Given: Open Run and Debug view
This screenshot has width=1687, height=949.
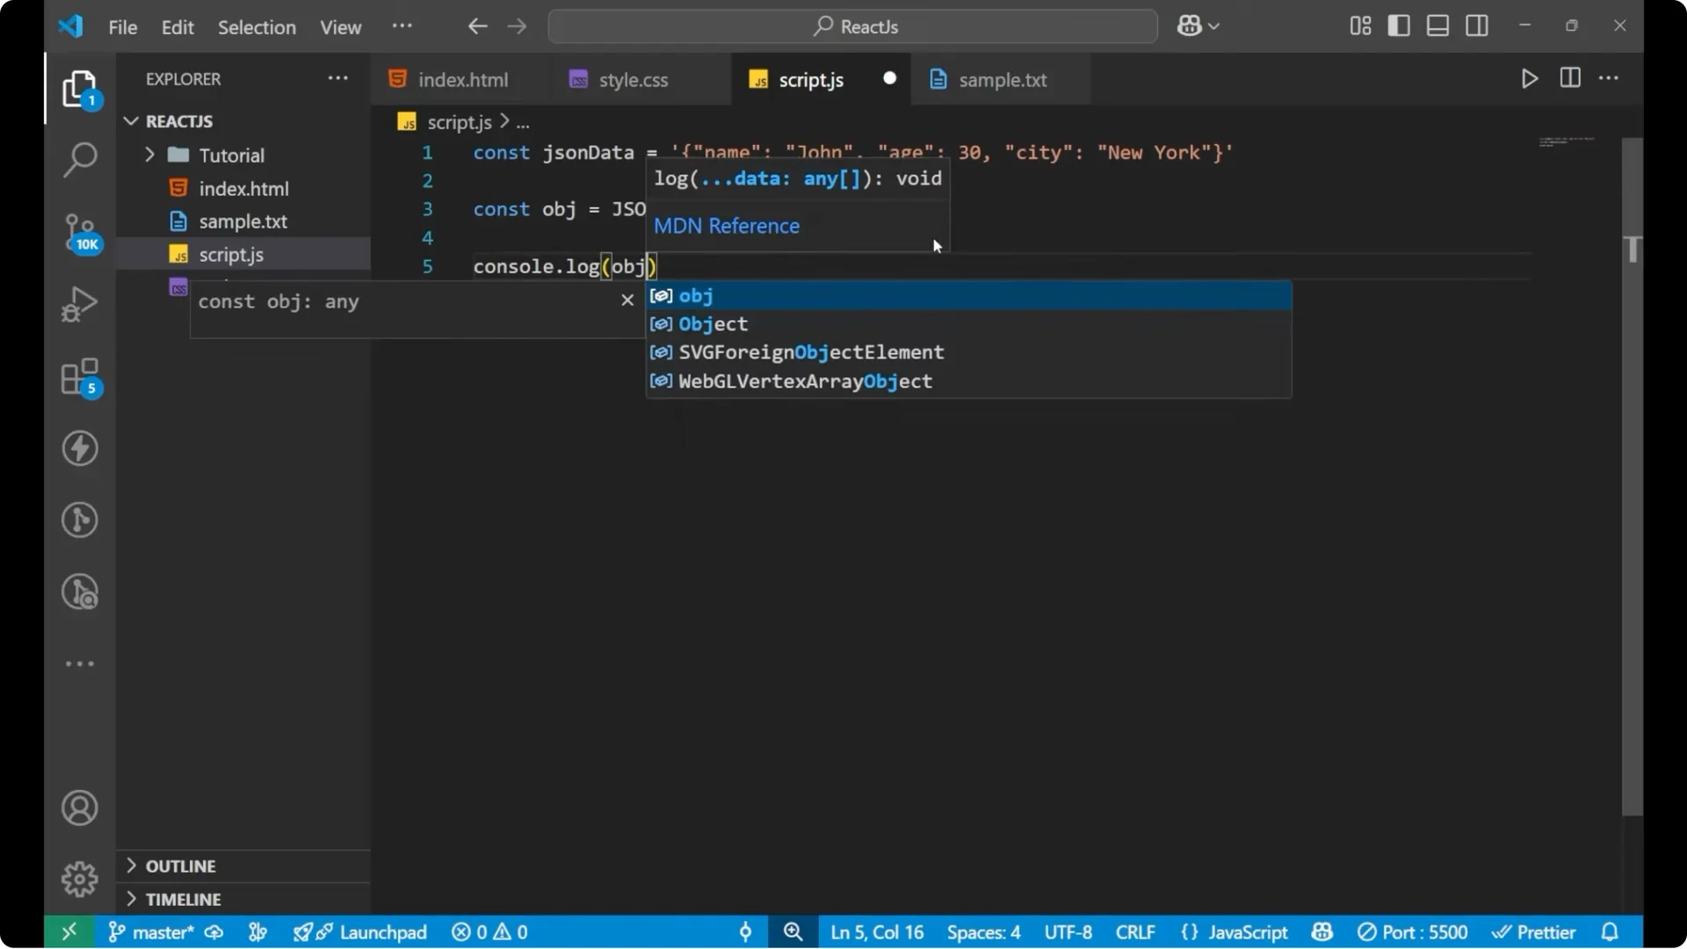Looking at the screenshot, I should coord(80,303).
